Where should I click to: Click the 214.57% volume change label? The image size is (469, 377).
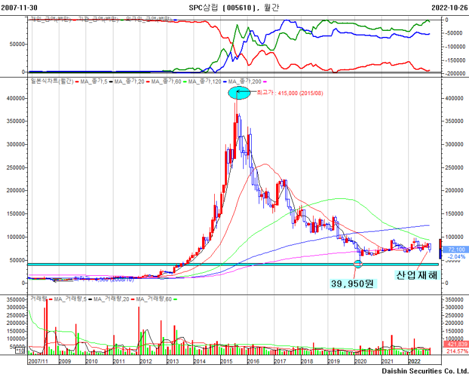pyautogui.click(x=457, y=352)
